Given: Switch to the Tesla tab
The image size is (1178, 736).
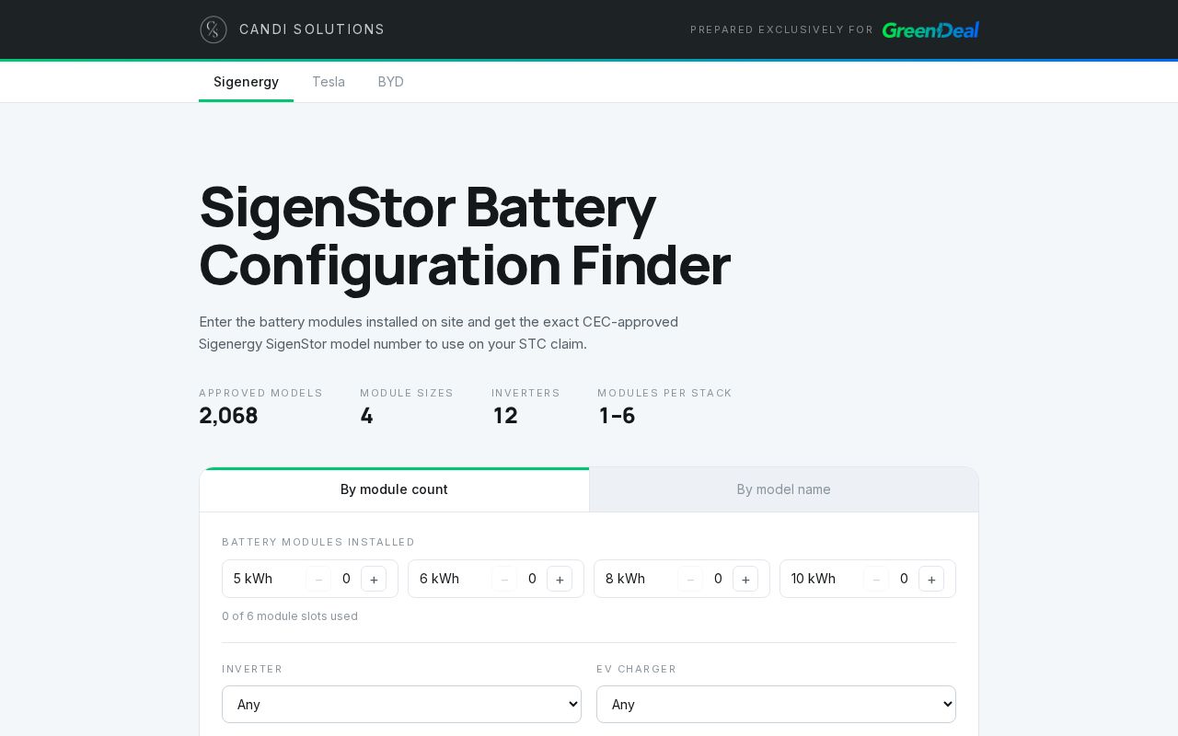Looking at the screenshot, I should pos(329,82).
